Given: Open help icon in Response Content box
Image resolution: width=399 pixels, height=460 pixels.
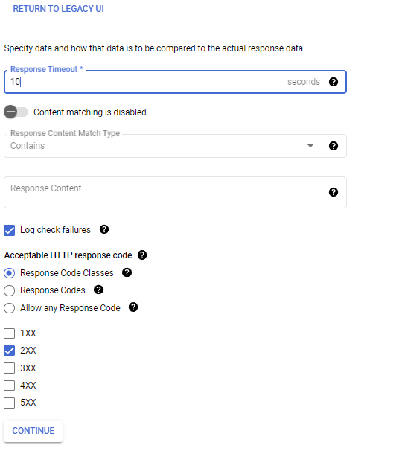Looking at the screenshot, I should coord(333,192).
